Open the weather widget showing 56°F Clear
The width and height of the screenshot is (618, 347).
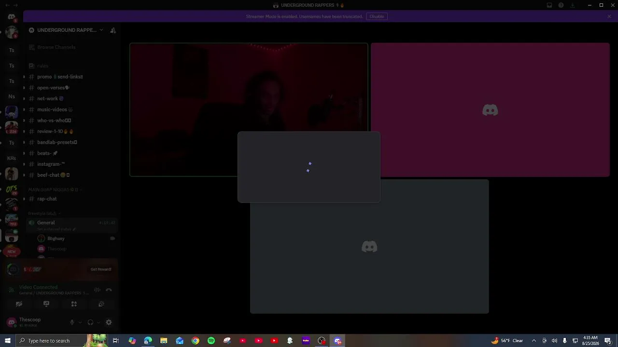[x=507, y=341]
